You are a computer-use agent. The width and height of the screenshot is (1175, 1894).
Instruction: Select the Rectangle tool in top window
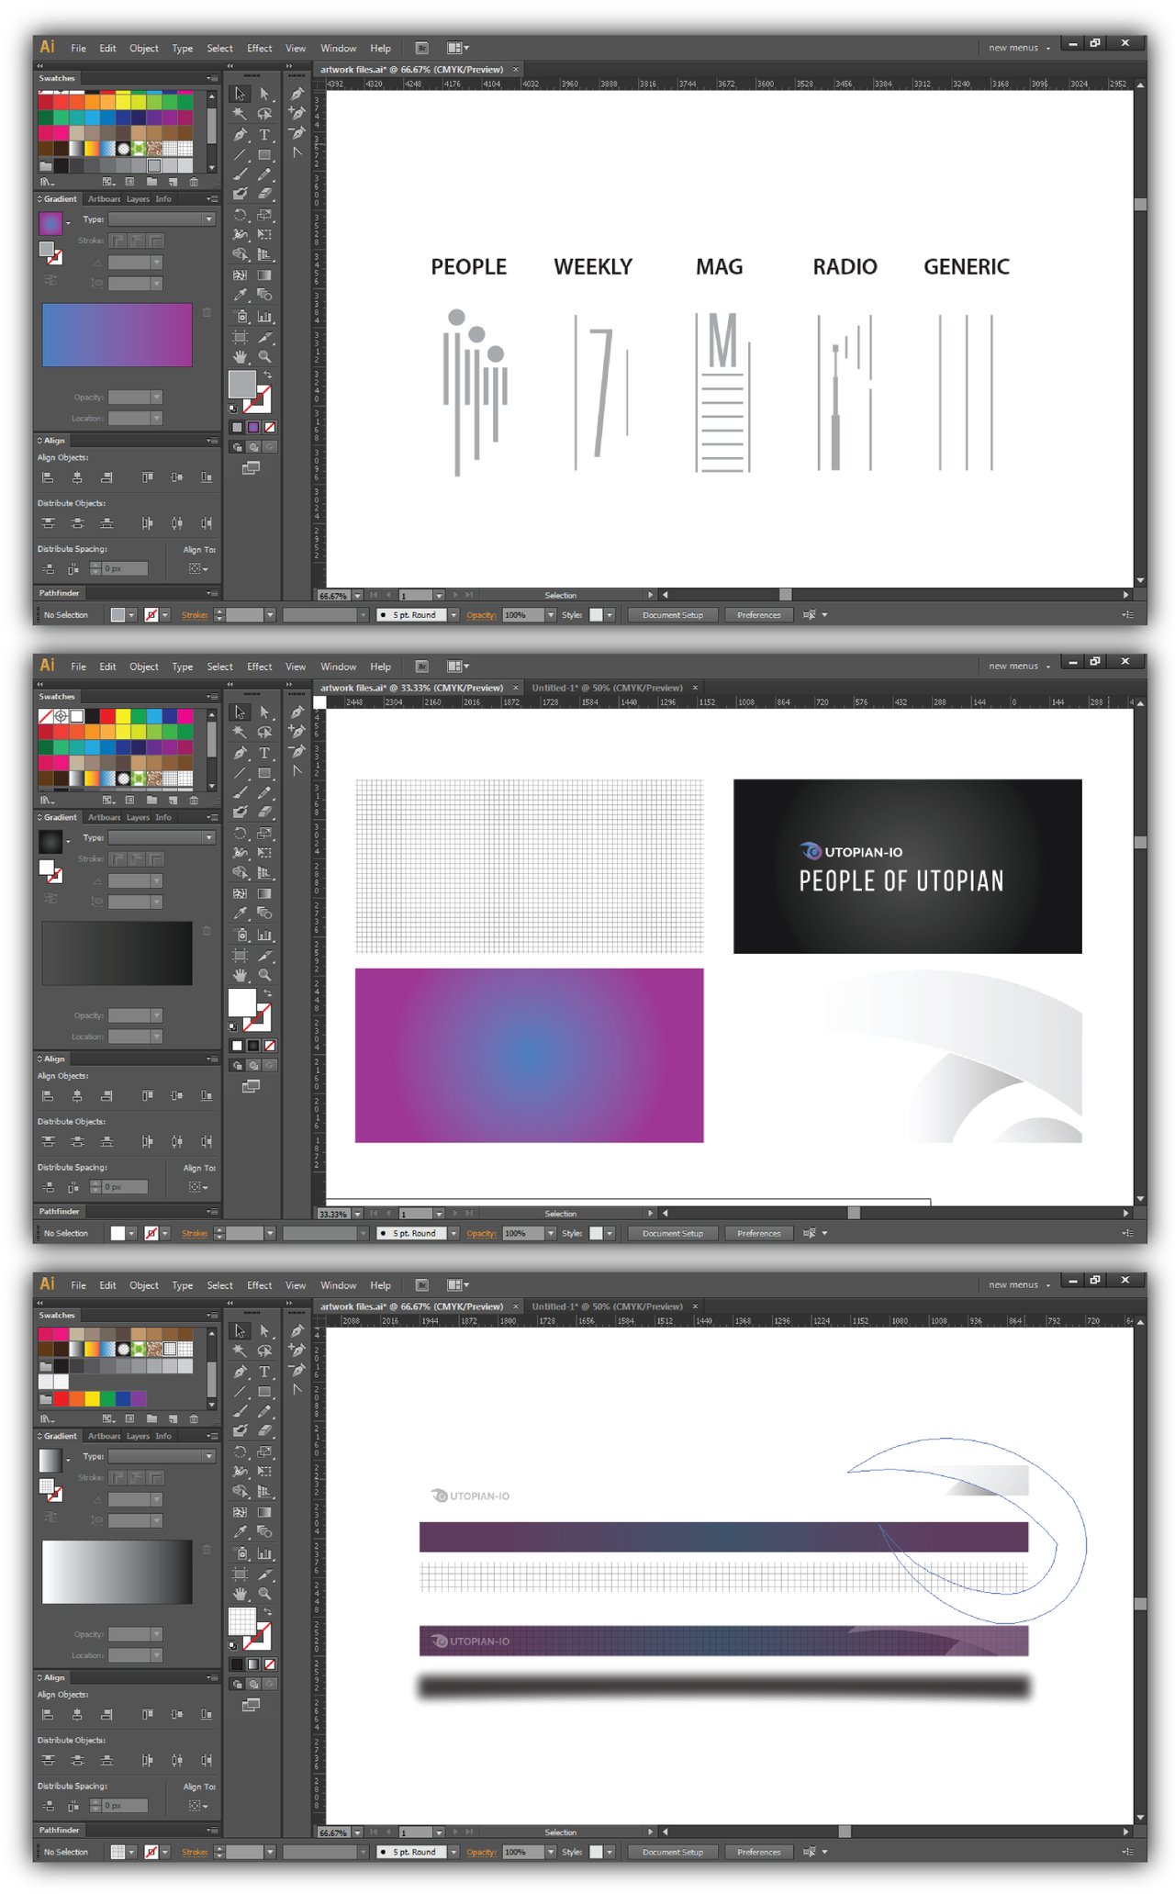(x=264, y=154)
